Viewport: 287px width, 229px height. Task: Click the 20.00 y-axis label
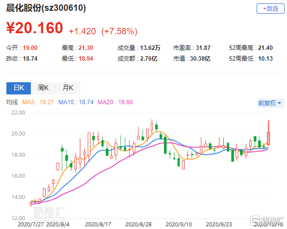click(18, 134)
